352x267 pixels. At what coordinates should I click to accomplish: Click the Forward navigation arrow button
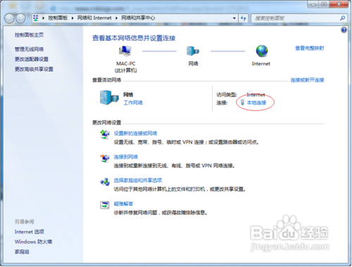point(20,18)
